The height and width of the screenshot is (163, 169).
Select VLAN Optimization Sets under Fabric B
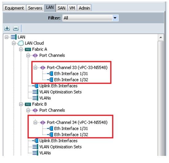pyautogui.click(x=61, y=147)
